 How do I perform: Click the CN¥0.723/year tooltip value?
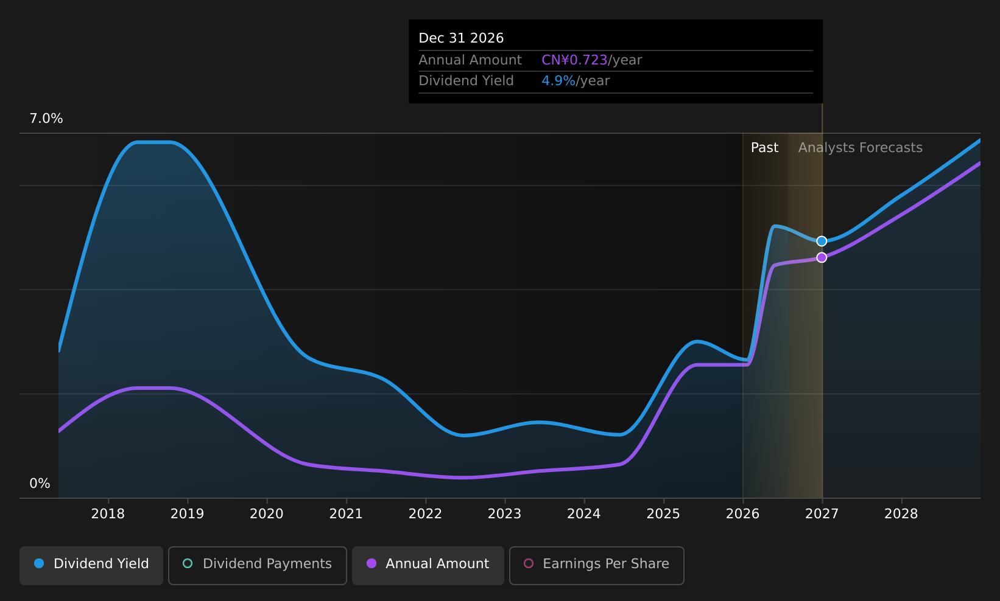click(592, 60)
